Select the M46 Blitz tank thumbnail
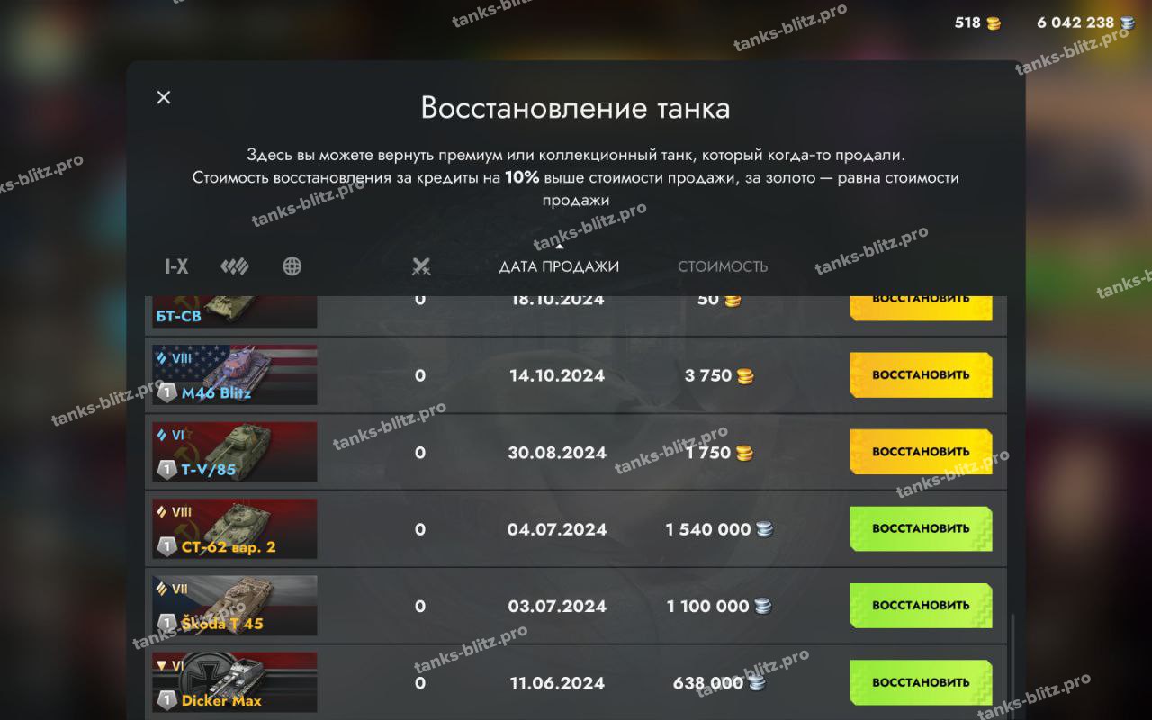Screen dimensions: 1152x720 [234, 374]
